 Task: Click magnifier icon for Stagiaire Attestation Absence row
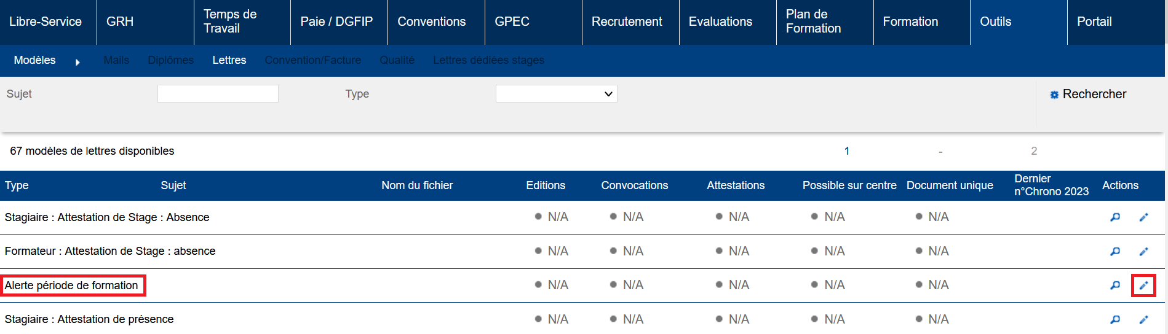click(x=1114, y=217)
